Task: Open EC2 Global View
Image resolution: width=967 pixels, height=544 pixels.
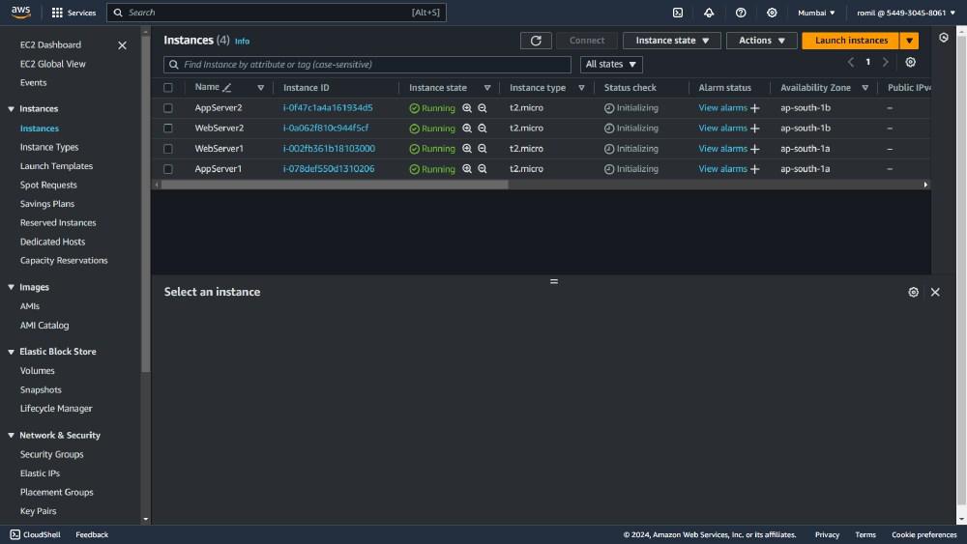Action: click(53, 64)
